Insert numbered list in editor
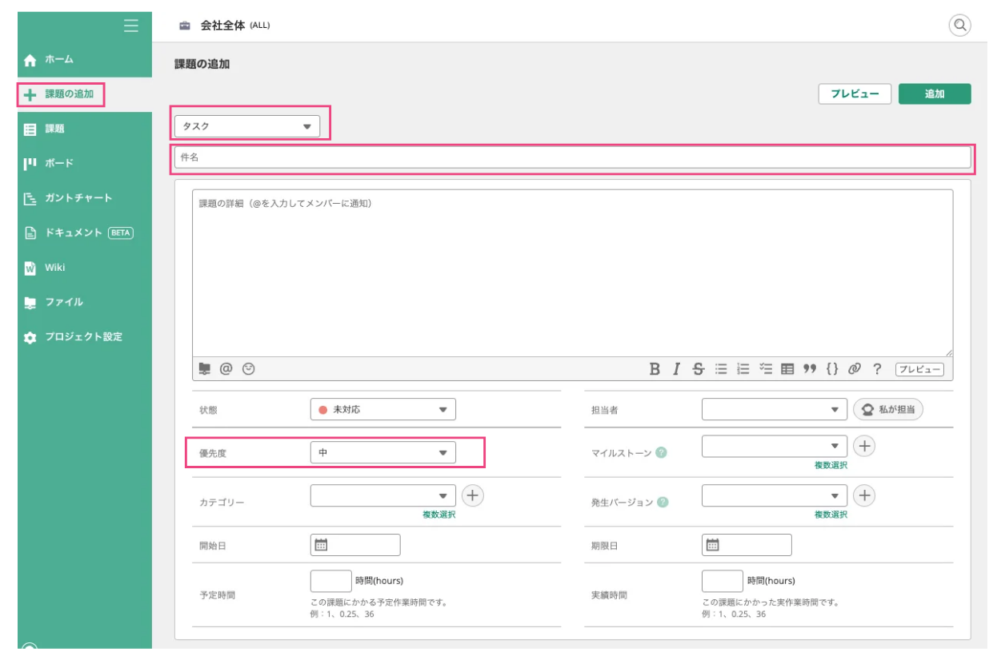Viewport: 1005px width, 660px height. (743, 369)
